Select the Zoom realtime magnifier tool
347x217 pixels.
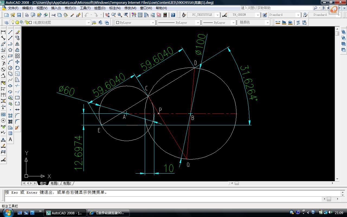click(x=114, y=15)
